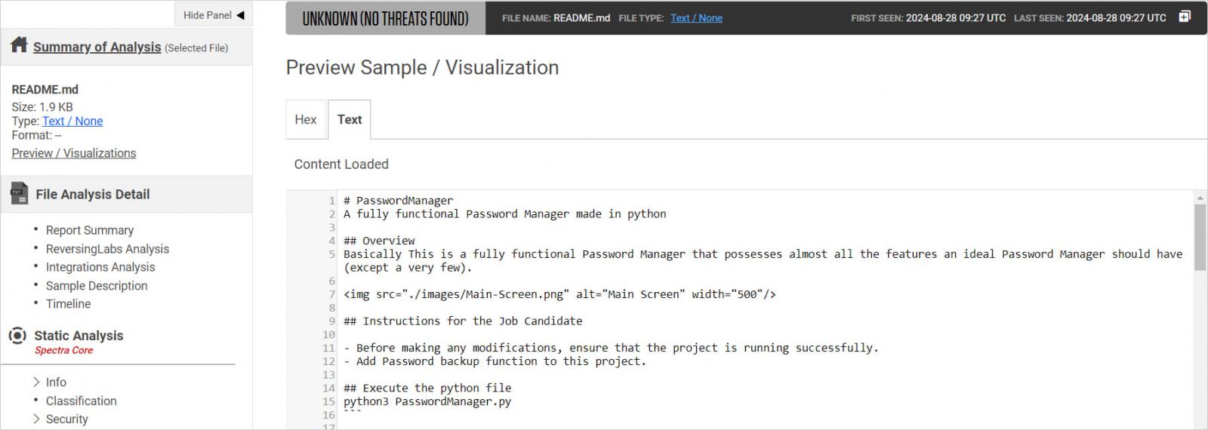The width and height of the screenshot is (1208, 430).
Task: Click the Static Analysis heading
Action: coord(79,336)
